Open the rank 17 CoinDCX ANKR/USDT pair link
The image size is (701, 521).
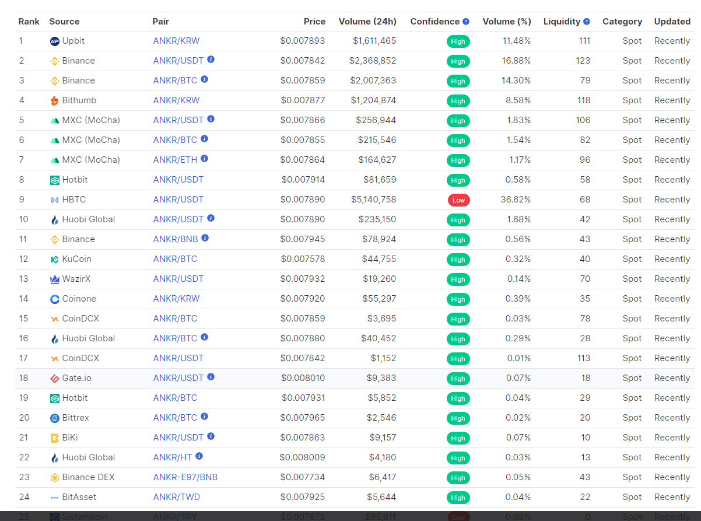tap(178, 358)
